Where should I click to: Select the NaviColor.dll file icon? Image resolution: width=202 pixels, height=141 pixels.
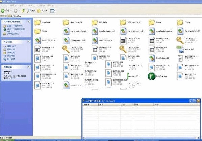click(152, 58)
